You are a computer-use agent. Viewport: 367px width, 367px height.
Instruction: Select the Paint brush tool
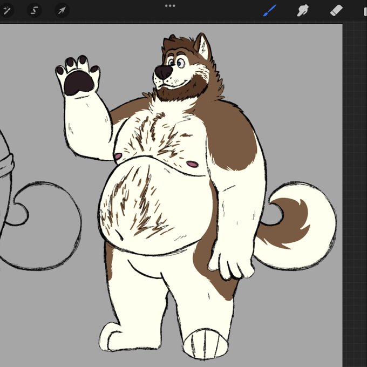click(269, 11)
